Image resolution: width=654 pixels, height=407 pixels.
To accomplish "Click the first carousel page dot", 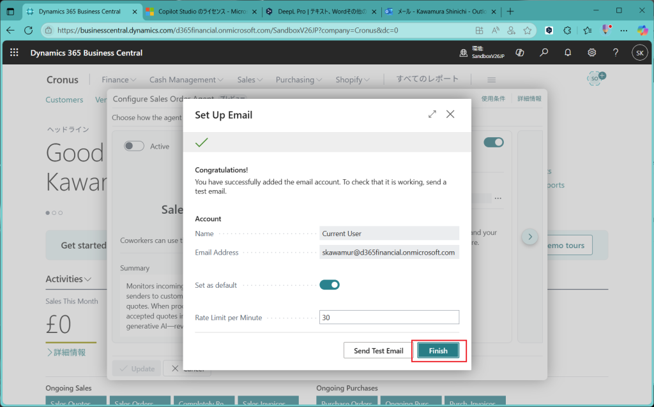I will (47, 213).
